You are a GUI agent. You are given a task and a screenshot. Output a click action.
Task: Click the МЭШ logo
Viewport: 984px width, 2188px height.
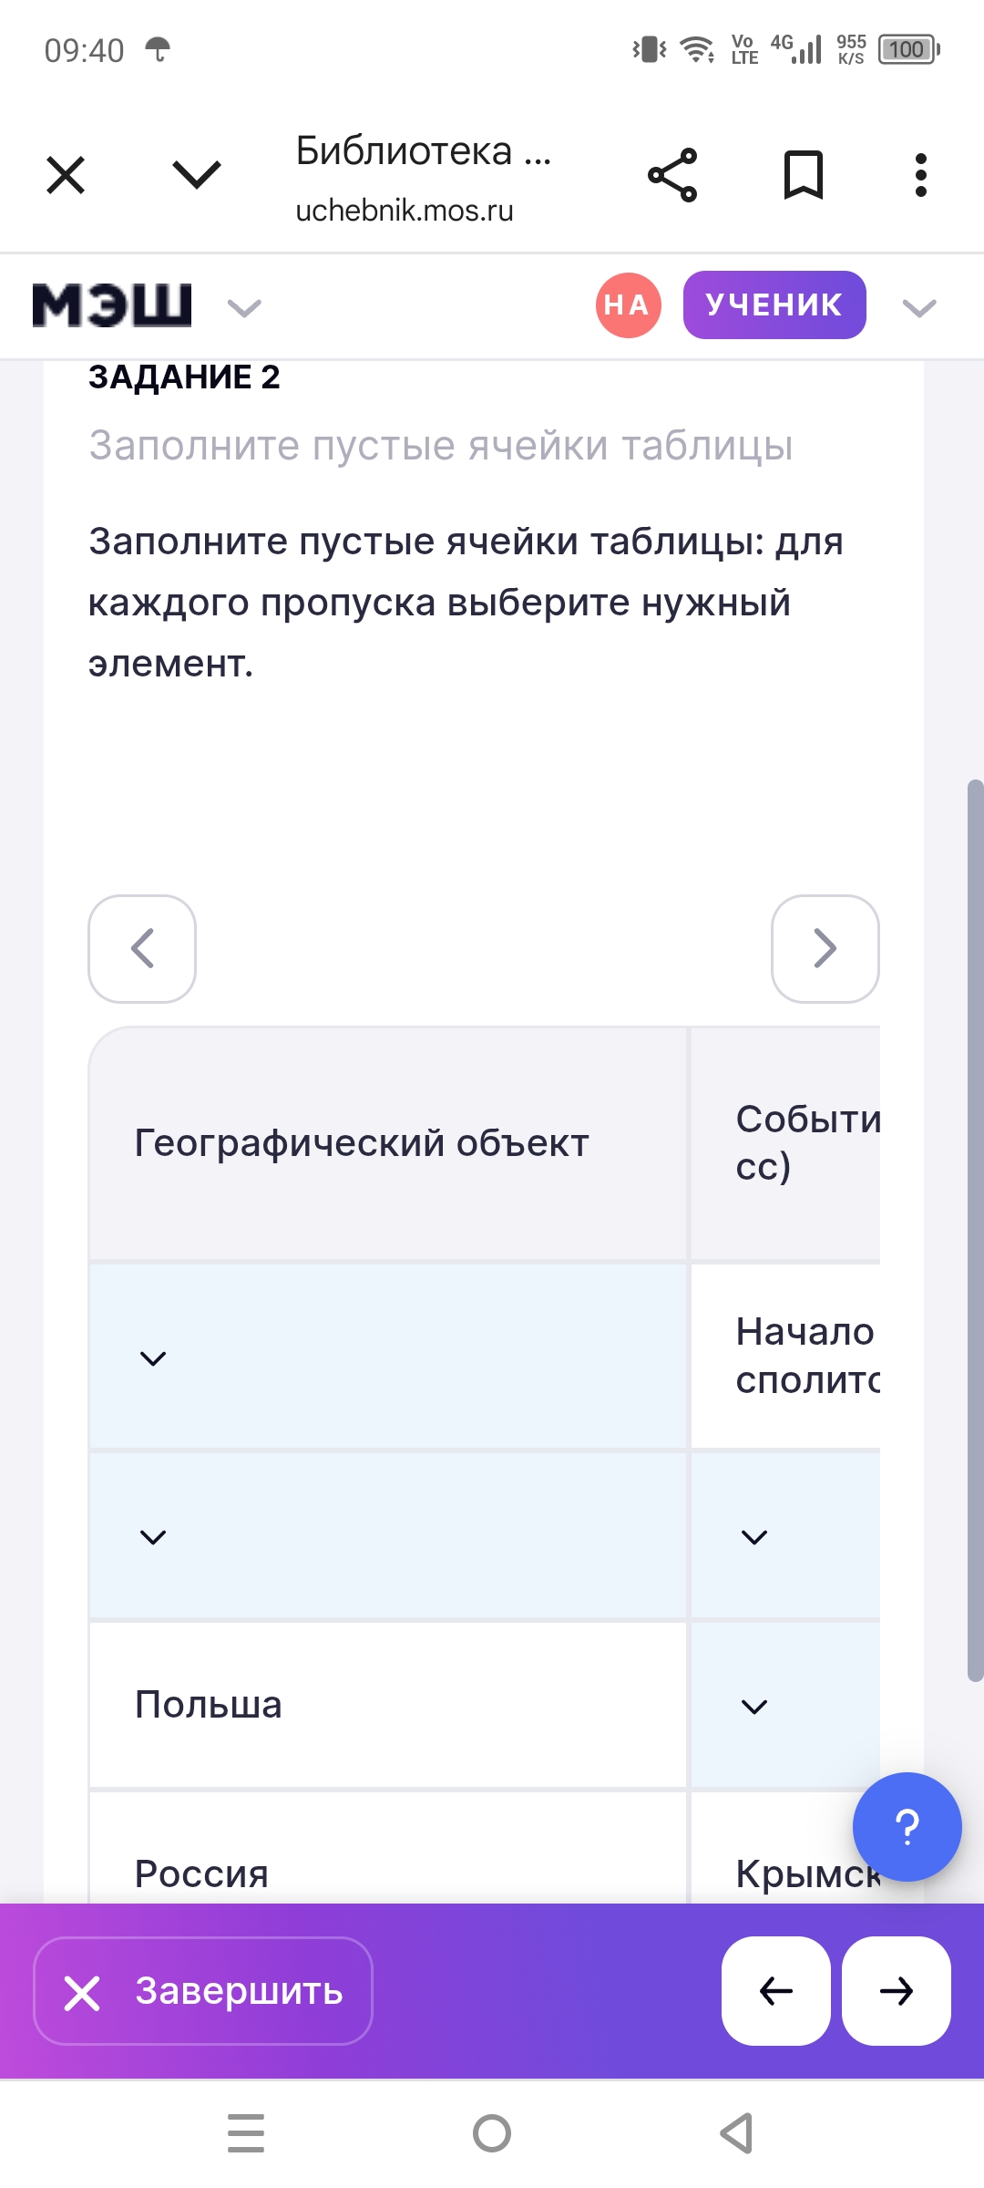click(112, 305)
